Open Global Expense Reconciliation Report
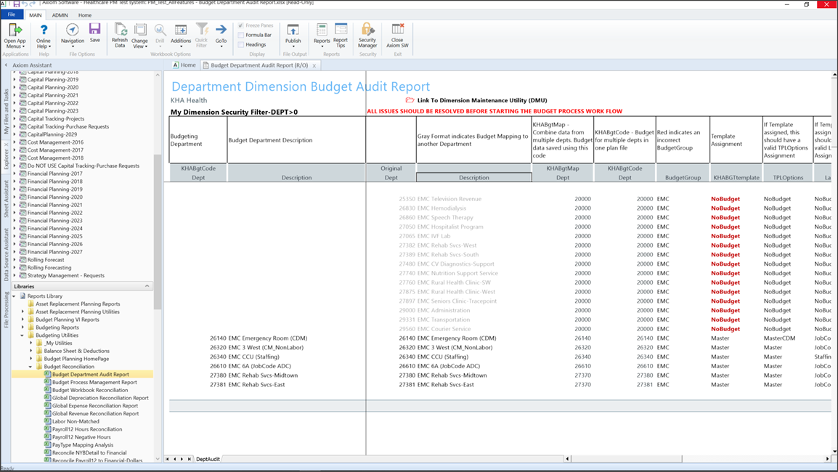 (x=94, y=406)
